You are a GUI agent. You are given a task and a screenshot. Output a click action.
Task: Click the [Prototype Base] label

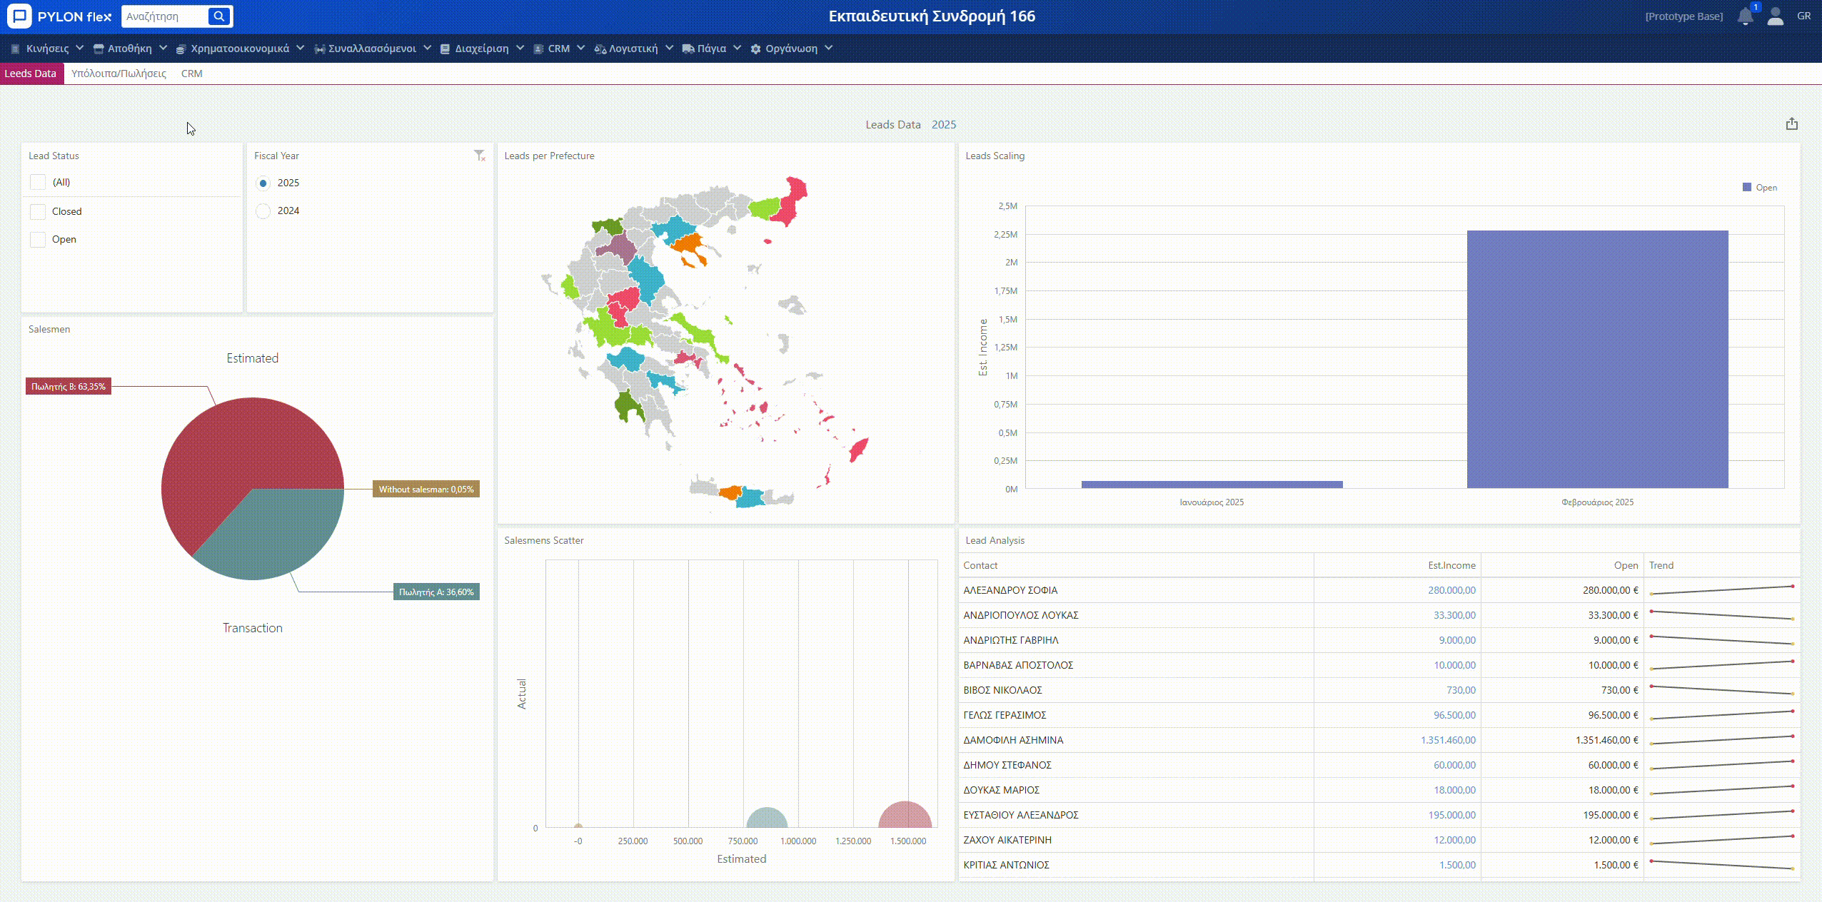click(1683, 16)
